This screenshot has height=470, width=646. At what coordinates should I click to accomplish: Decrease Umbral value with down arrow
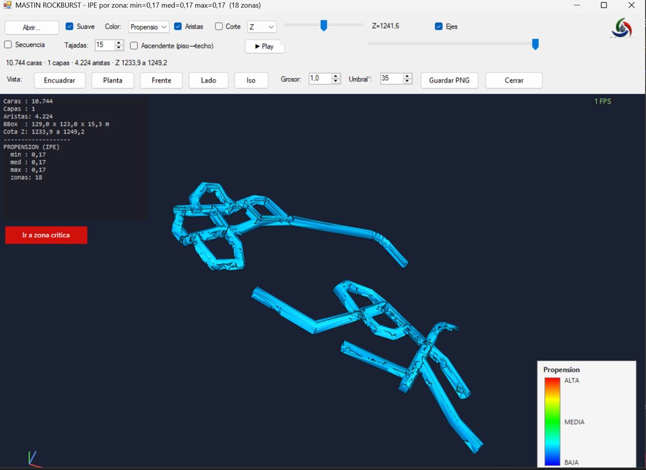coord(407,81)
